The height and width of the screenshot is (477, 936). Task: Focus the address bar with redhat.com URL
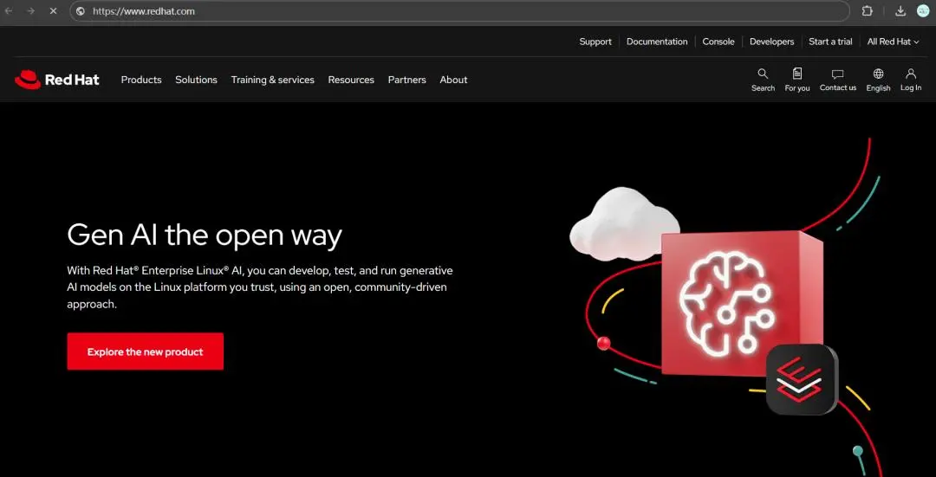click(x=459, y=10)
